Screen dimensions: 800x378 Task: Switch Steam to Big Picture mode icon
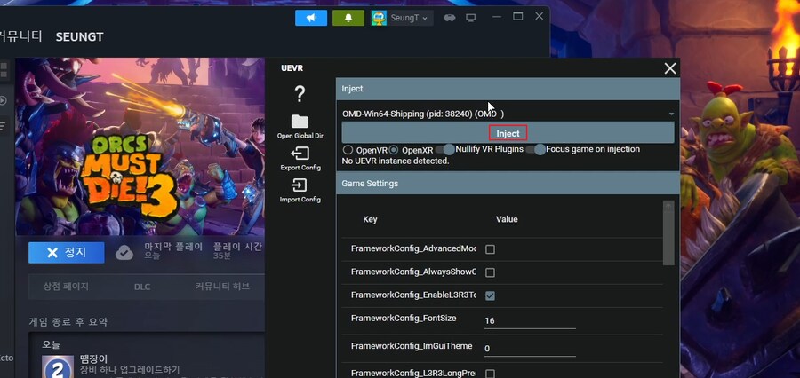click(x=471, y=18)
